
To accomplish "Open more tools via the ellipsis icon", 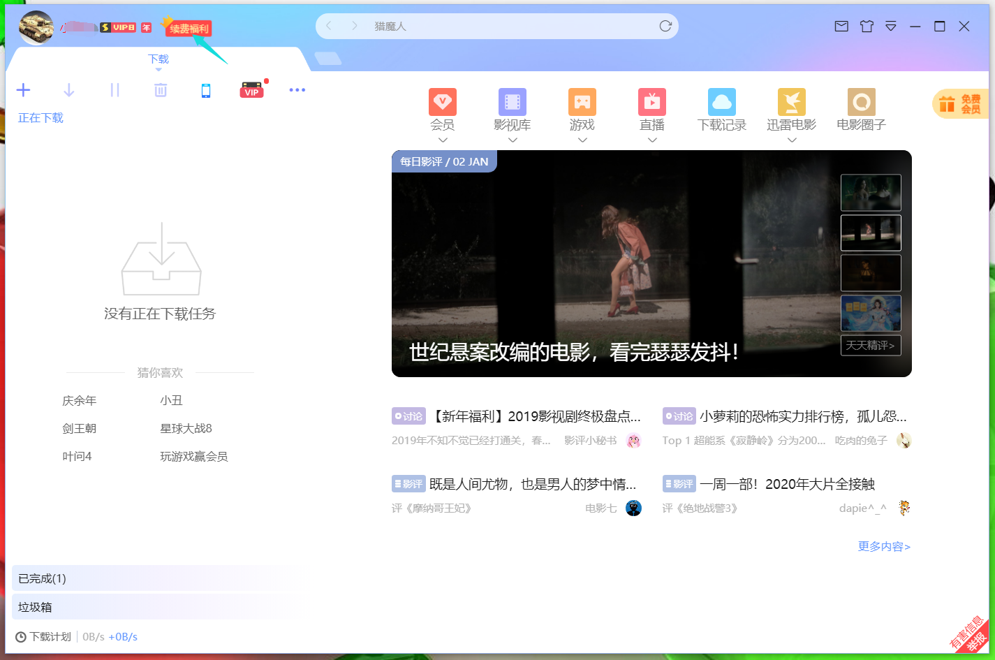I will tap(297, 89).
